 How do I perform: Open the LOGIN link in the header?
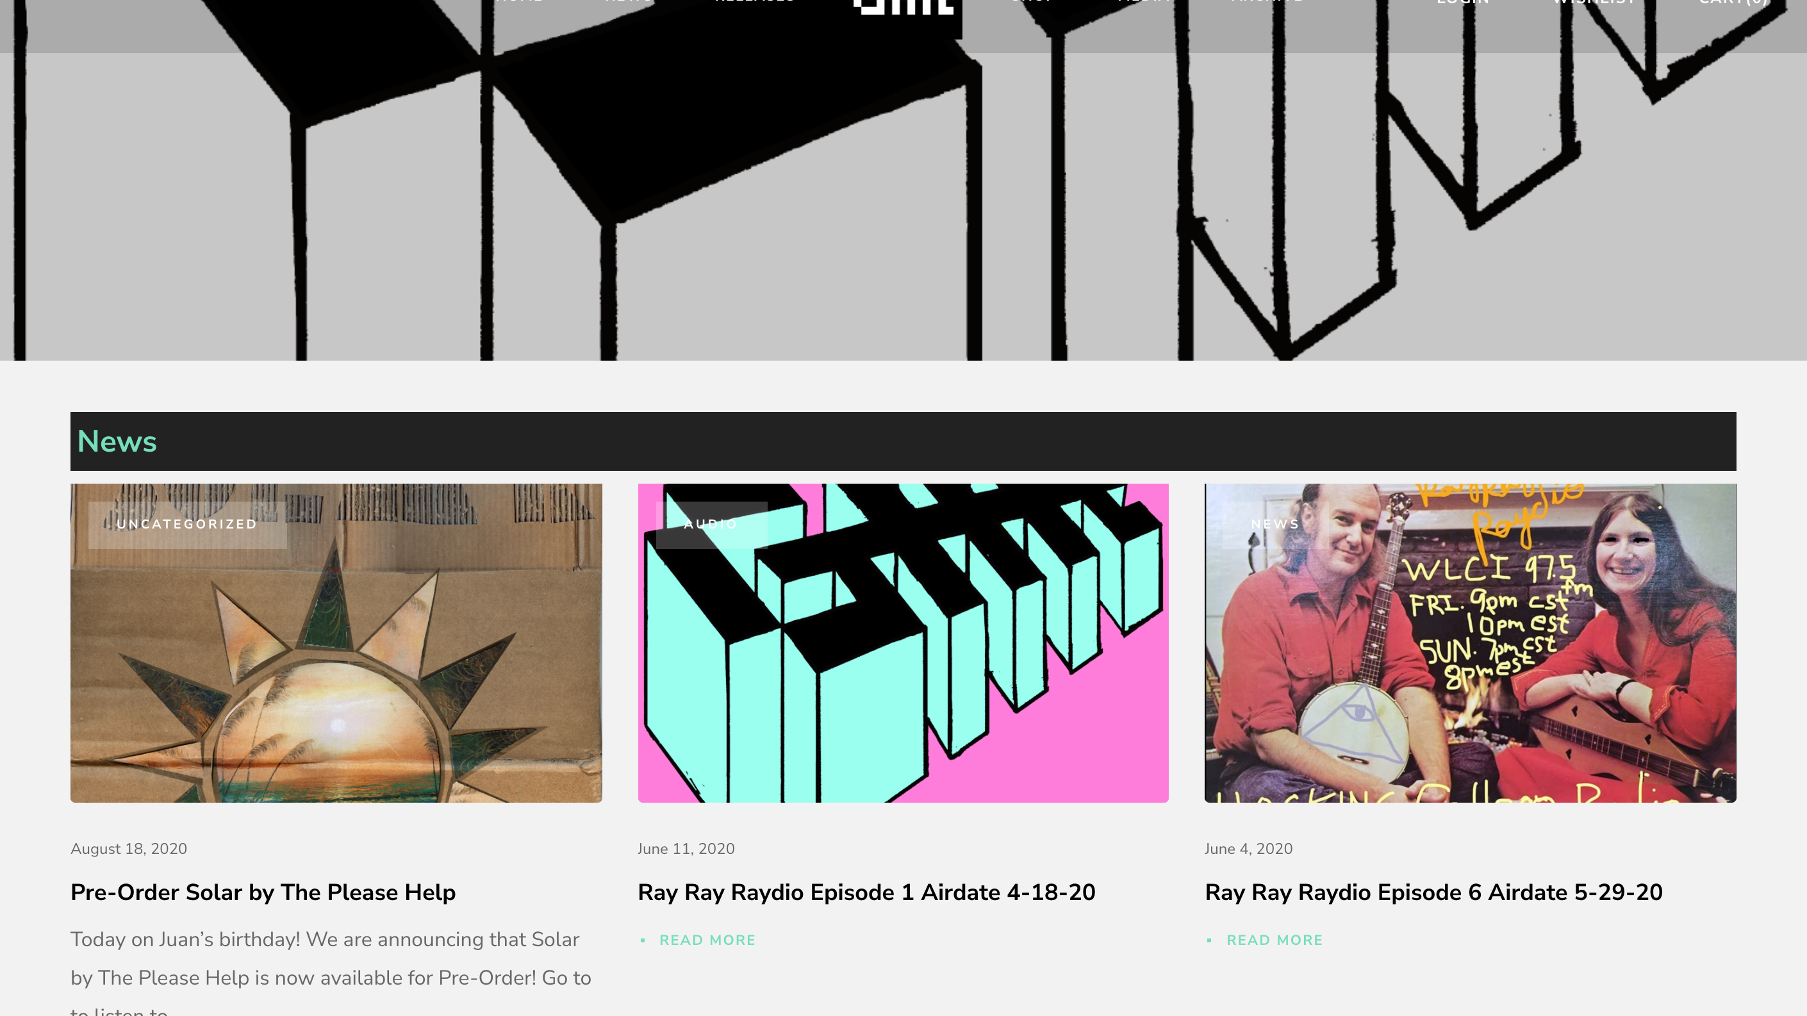click(x=1462, y=3)
